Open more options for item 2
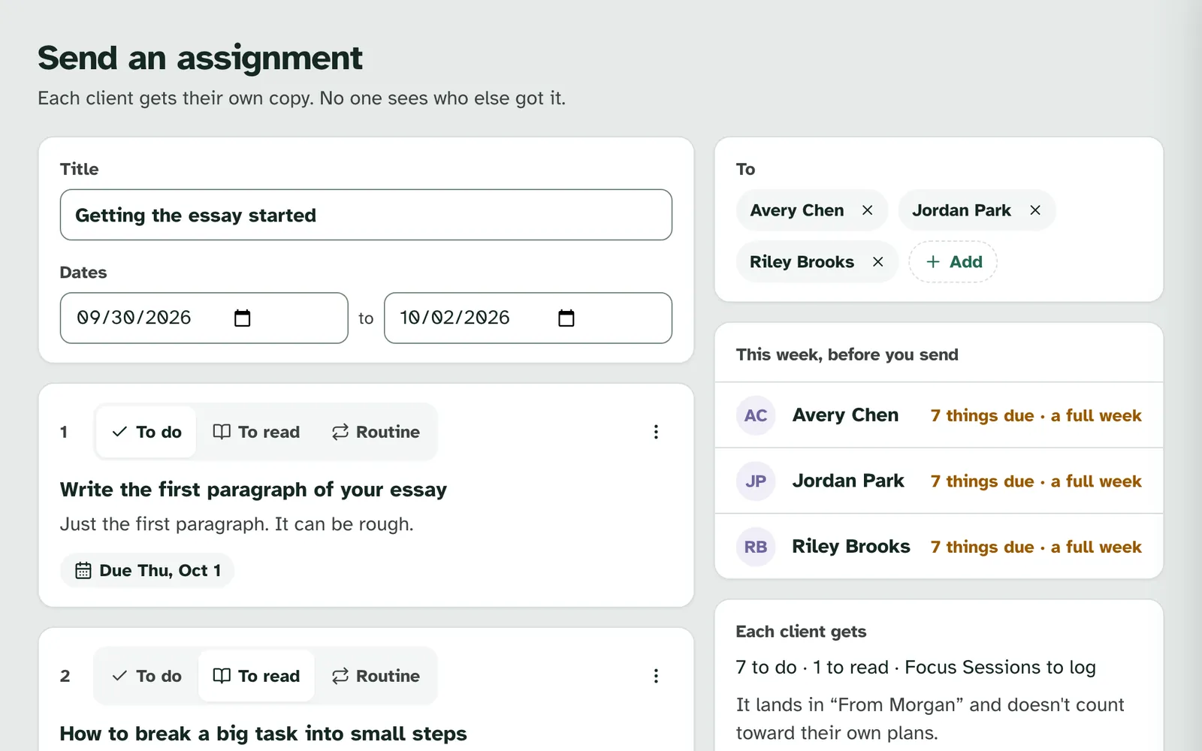Screen dimensions: 1202x751 point(656,676)
